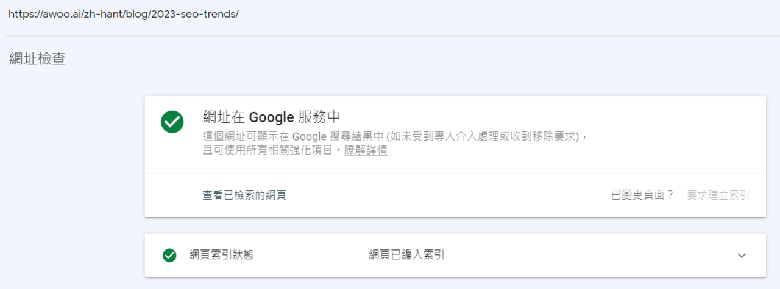Open the 瞭解詳情 link
The height and width of the screenshot is (289, 780).
366,151
